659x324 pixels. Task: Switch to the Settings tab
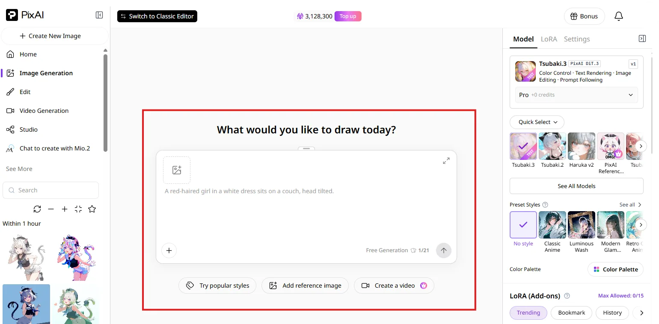click(577, 39)
